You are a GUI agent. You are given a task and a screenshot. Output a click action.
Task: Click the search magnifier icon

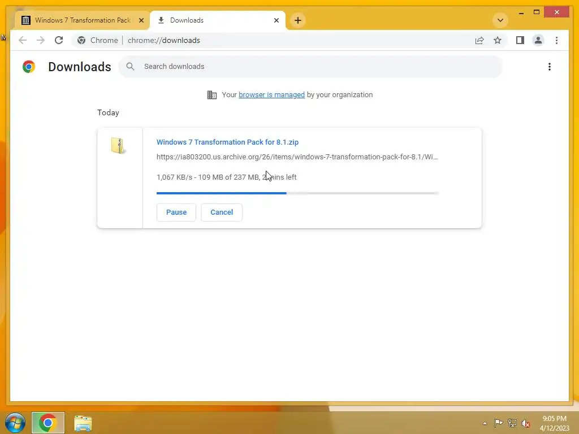pyautogui.click(x=130, y=67)
